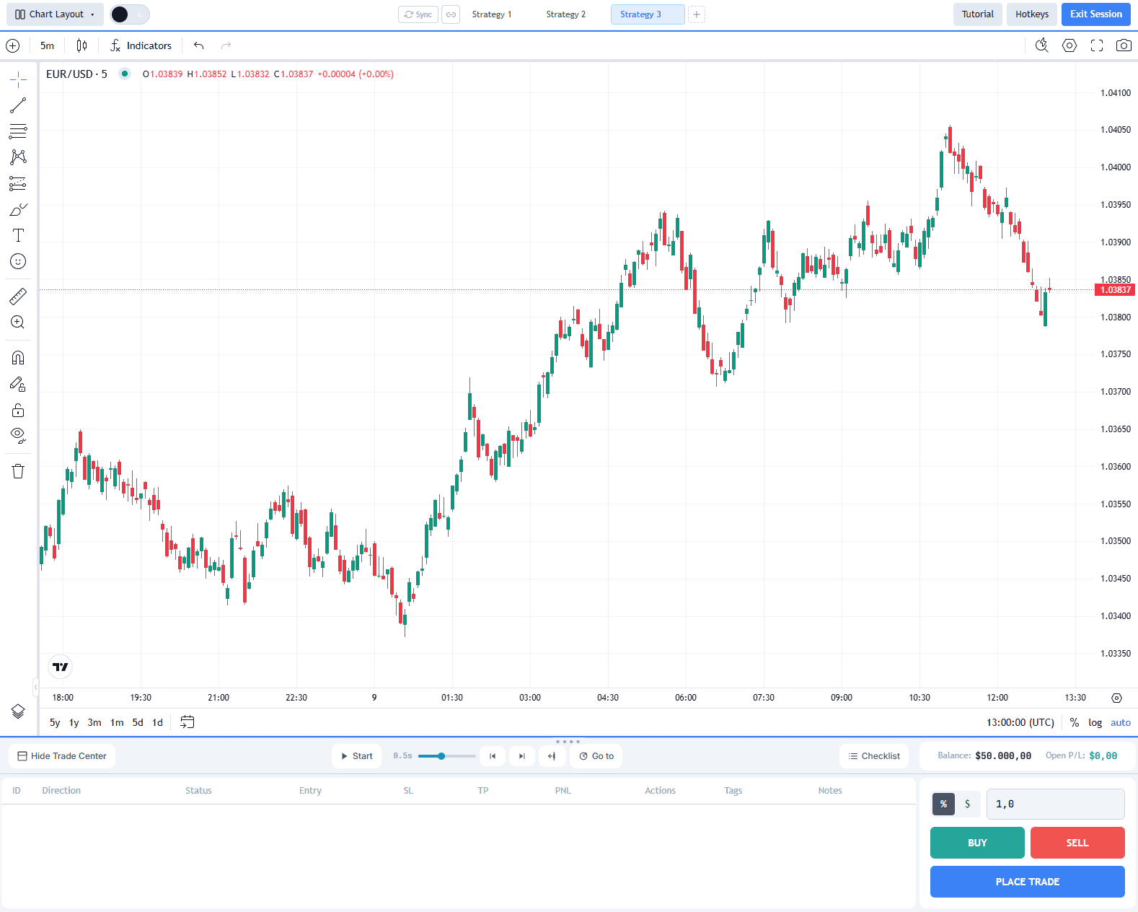The image size is (1138, 912).
Task: Open the Chart Layout dropdown
Action: point(55,14)
